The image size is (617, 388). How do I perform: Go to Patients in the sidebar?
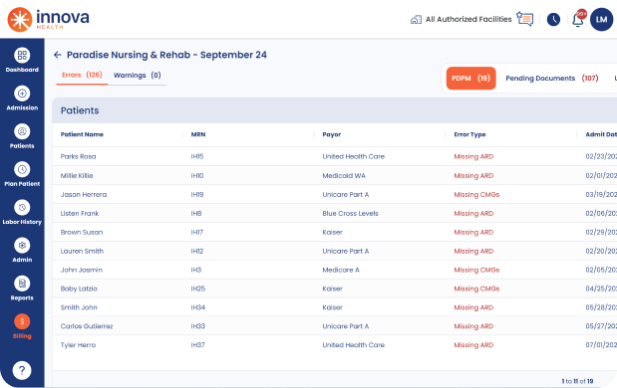22,131
